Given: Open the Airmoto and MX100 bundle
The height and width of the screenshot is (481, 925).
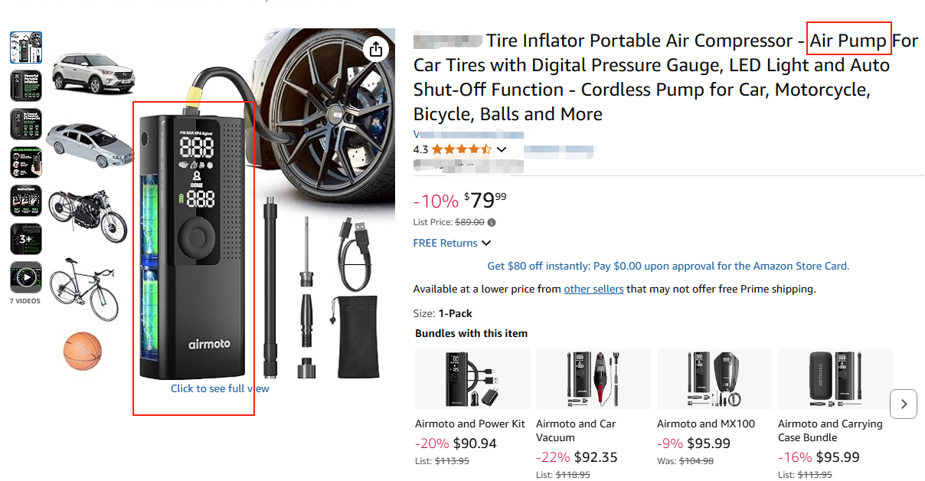Looking at the screenshot, I should point(705,424).
